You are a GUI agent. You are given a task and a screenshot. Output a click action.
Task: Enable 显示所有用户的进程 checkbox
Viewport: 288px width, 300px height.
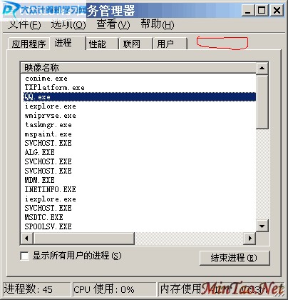tap(24, 256)
